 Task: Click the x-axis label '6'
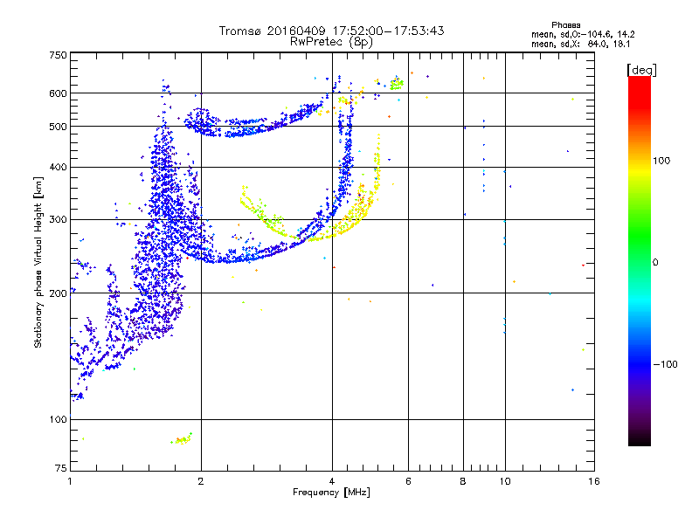click(408, 481)
